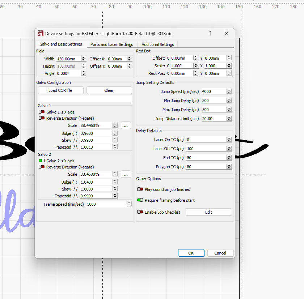Viewport: 304px width, 299px height.
Task: Click the Field Angle input box
Action: coord(69,73)
